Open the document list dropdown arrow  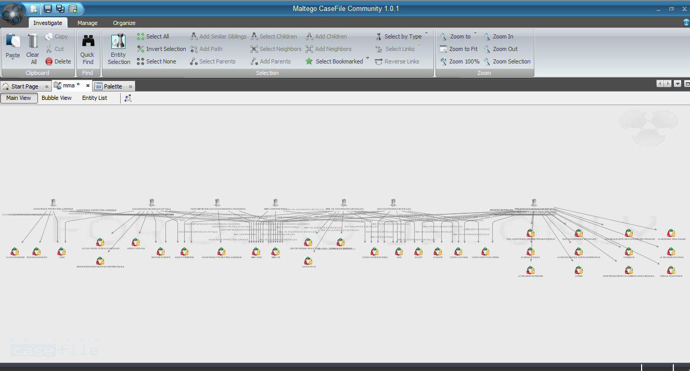[x=678, y=83]
